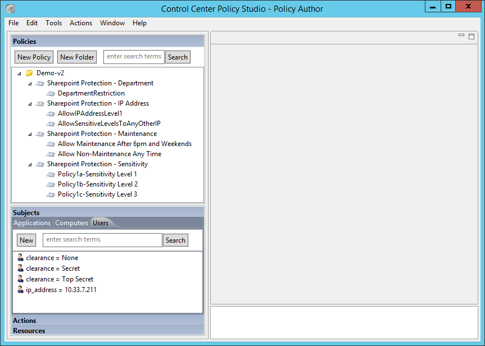The image size is (485, 346).
Task: Select the AllowSensitiveLevelsToAnyOtherIP policy
Action: pos(109,124)
